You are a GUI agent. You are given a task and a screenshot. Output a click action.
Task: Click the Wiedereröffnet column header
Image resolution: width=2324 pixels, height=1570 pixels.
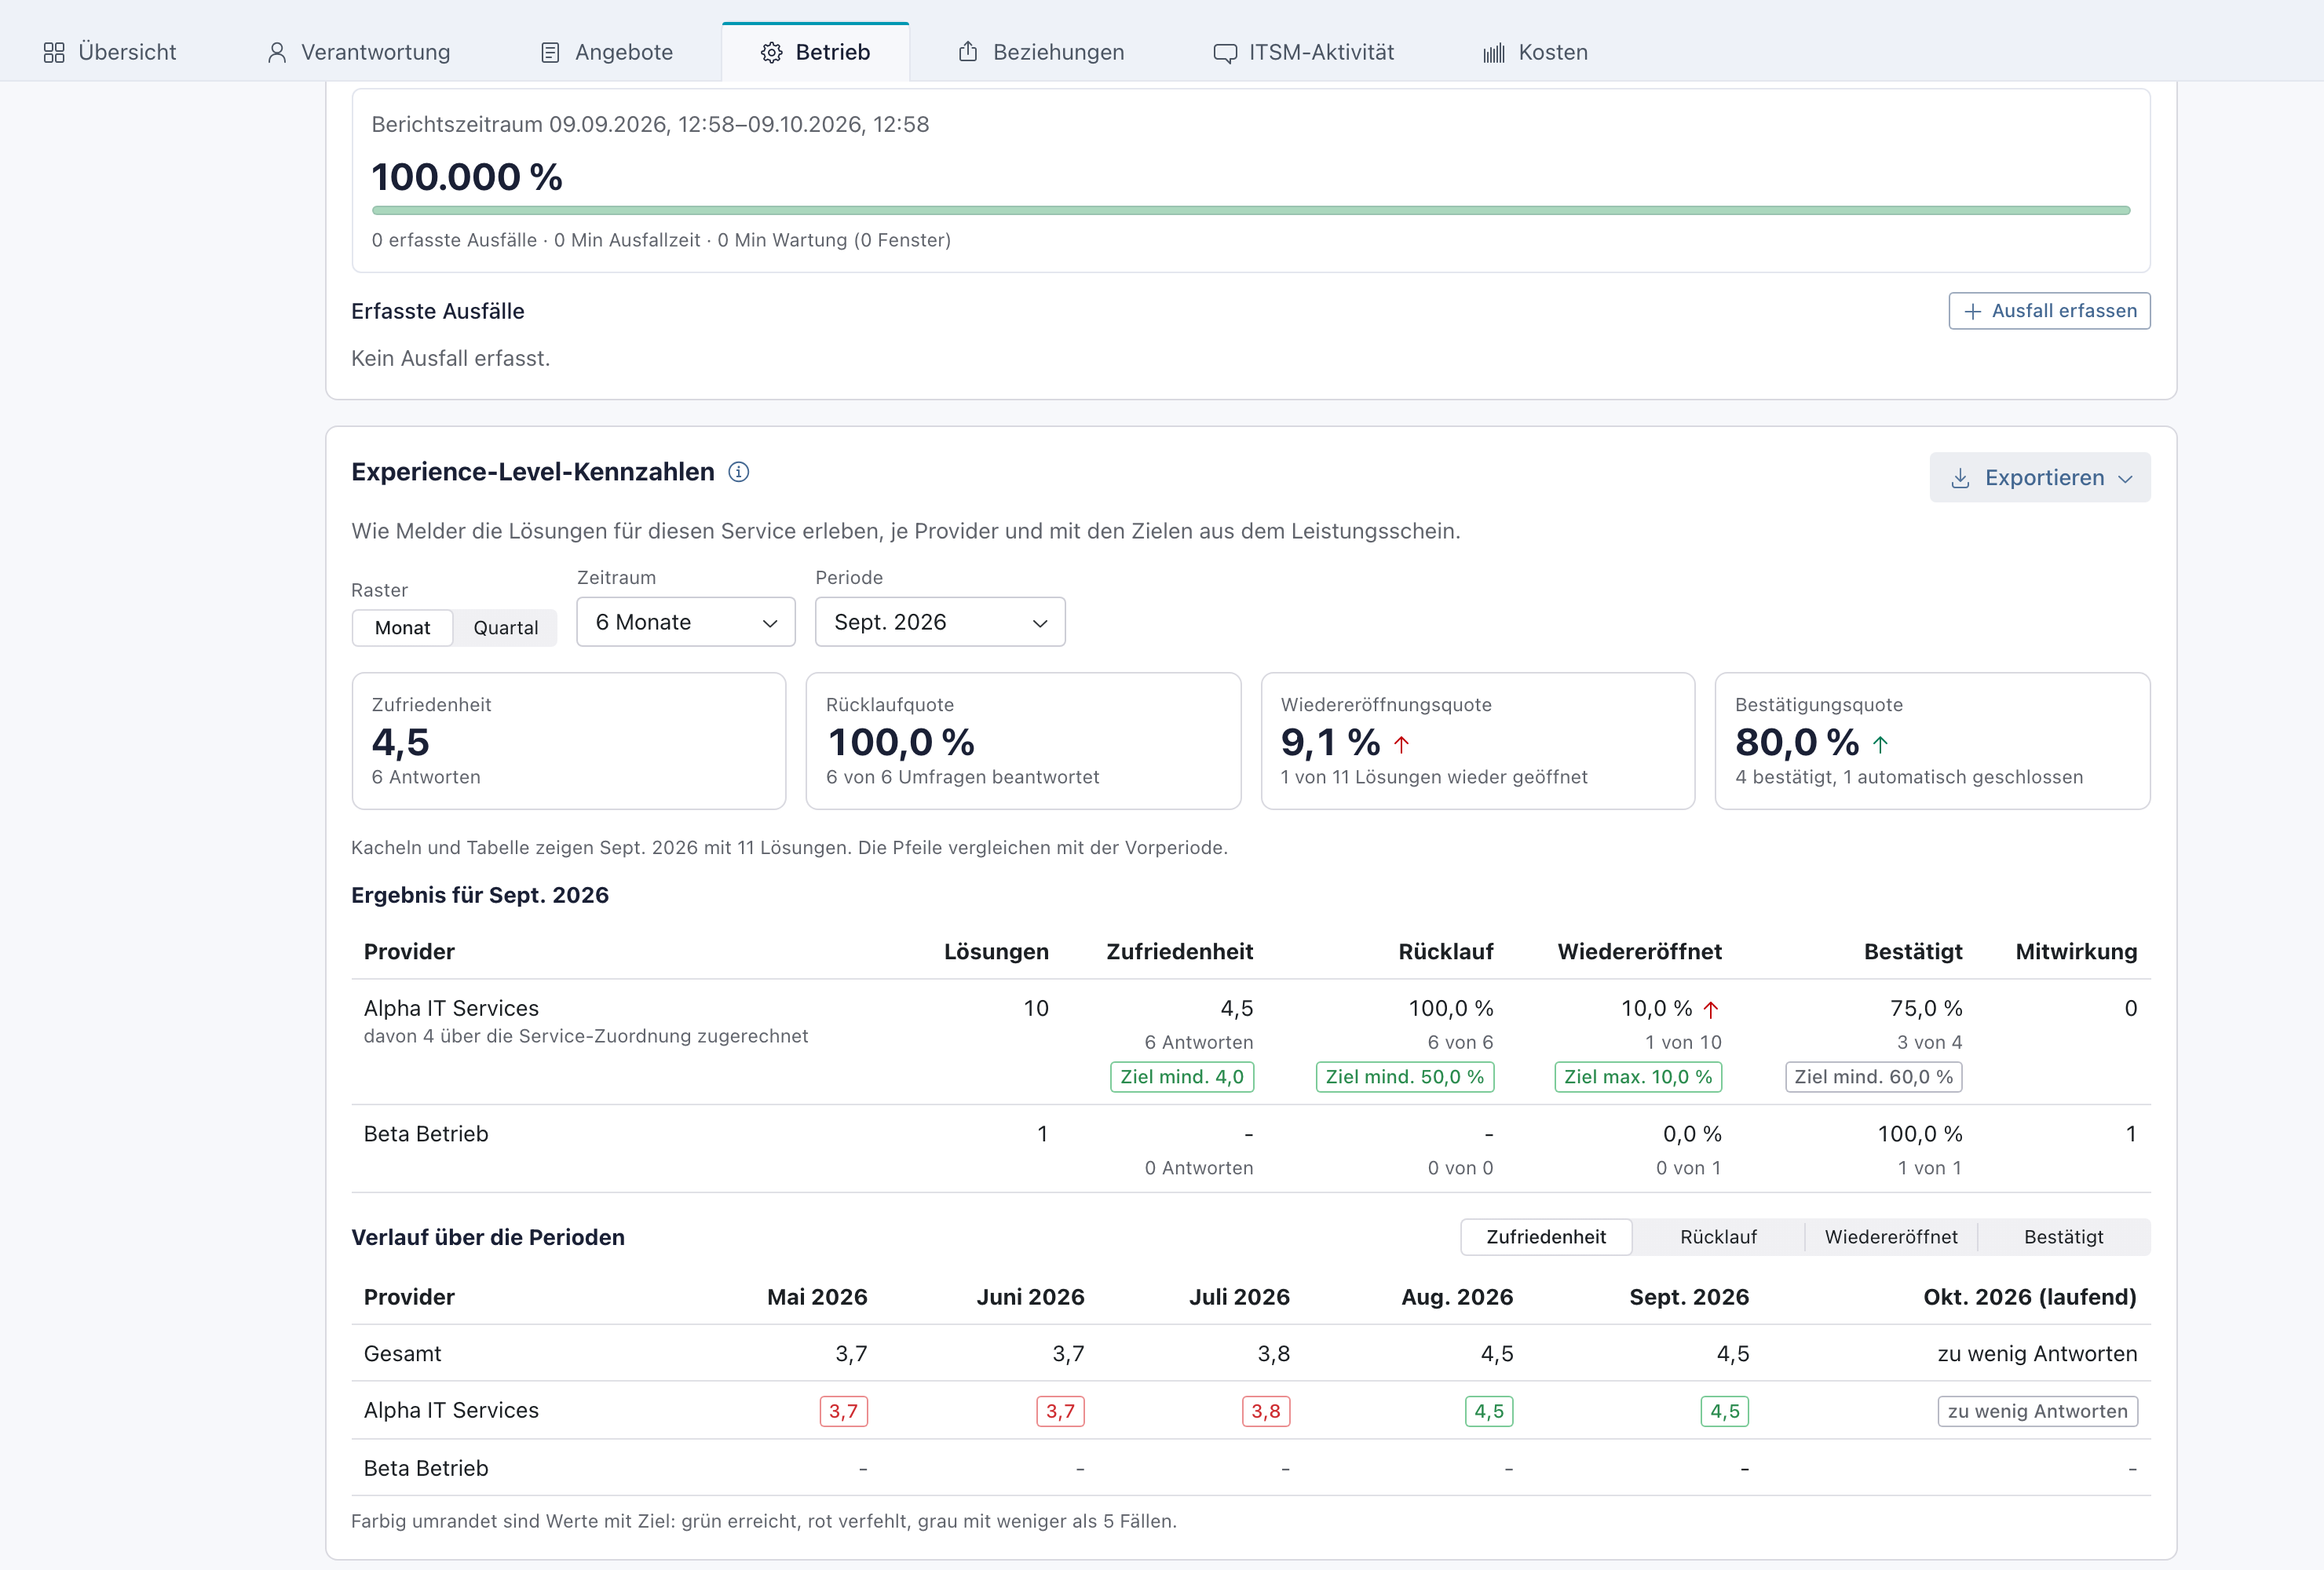tap(1639, 952)
